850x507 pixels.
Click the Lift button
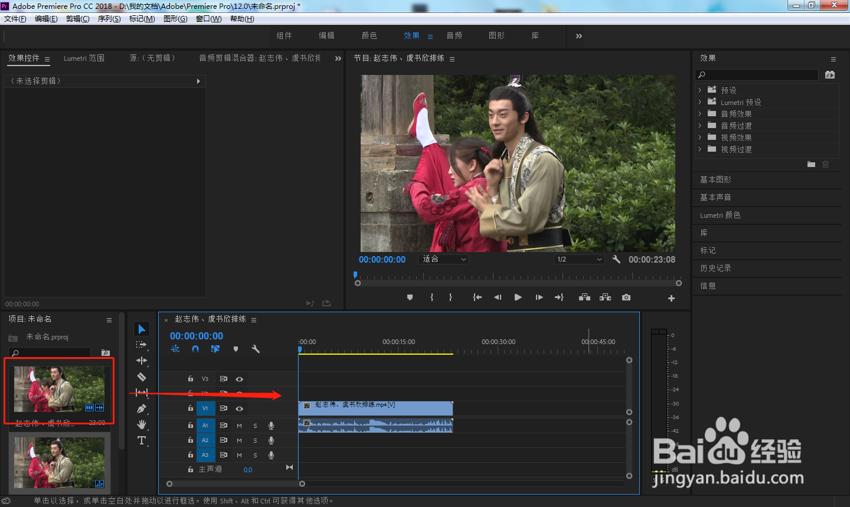[x=584, y=297]
